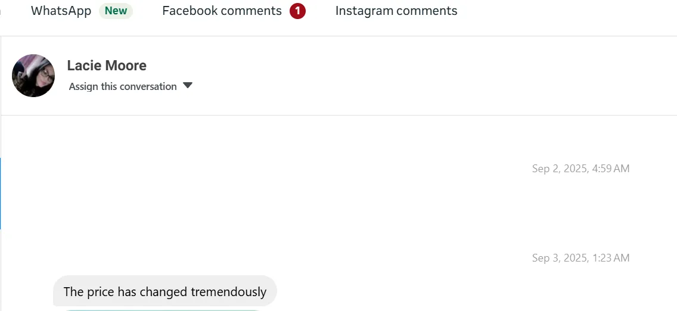This screenshot has width=677, height=311.
Task: Click the Sep 2, 2025 timestamp
Action: (580, 169)
